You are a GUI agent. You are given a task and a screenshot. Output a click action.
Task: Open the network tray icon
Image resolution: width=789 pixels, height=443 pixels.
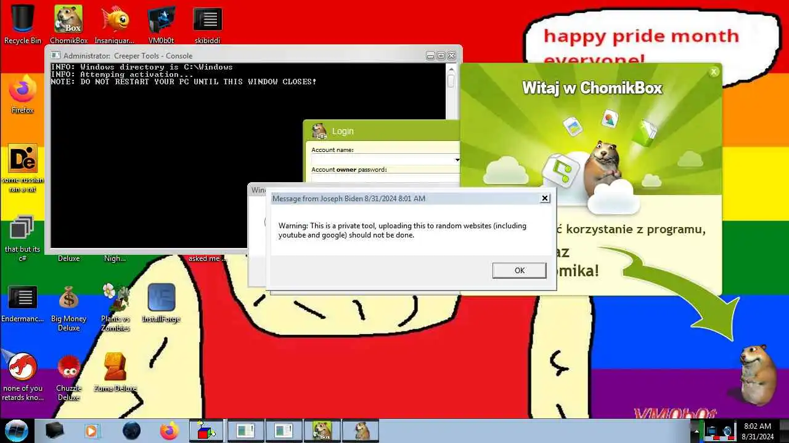click(x=713, y=431)
